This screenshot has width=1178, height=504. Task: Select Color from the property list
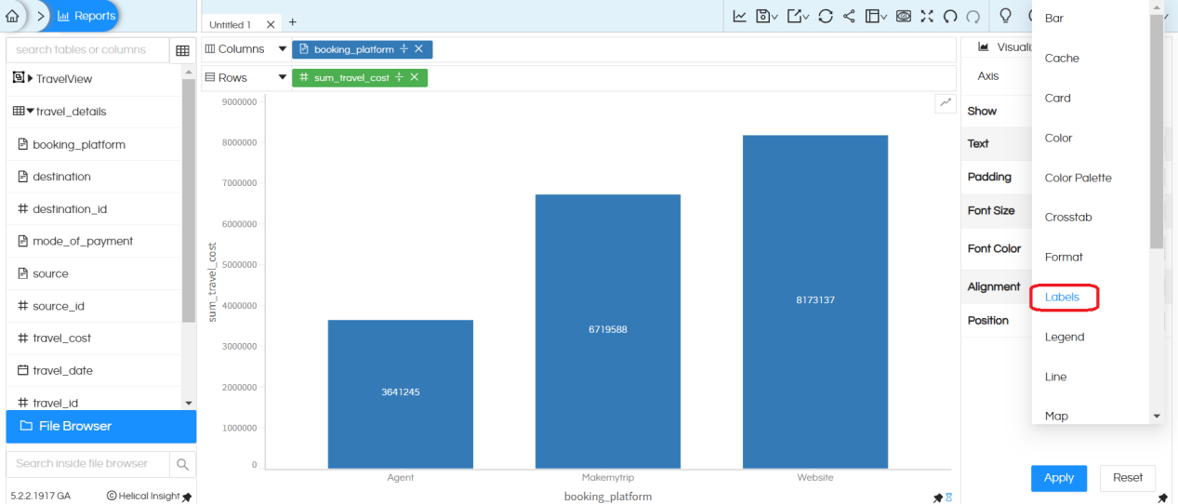1058,138
